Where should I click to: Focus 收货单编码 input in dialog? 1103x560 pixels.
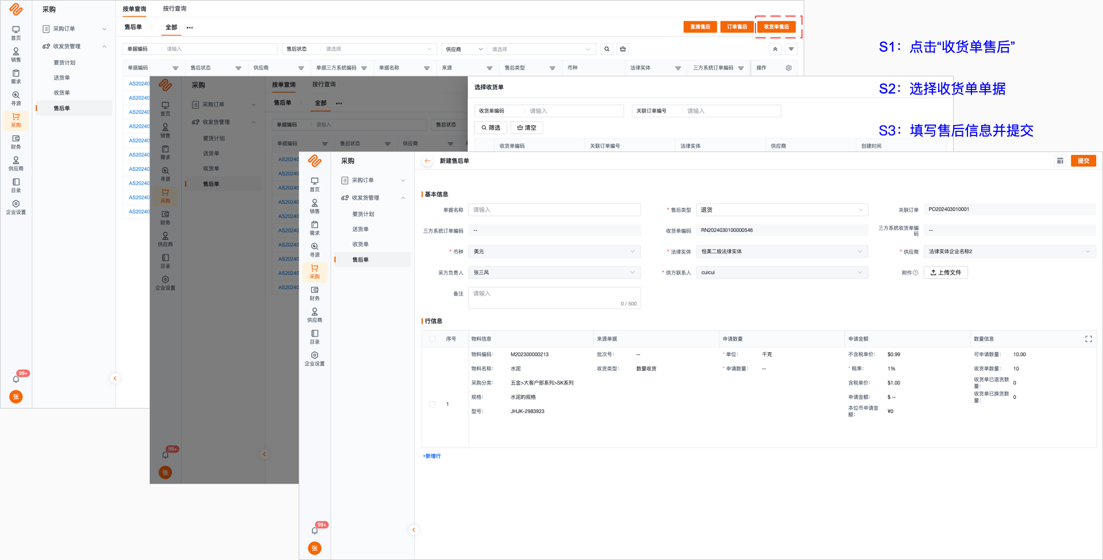point(574,111)
